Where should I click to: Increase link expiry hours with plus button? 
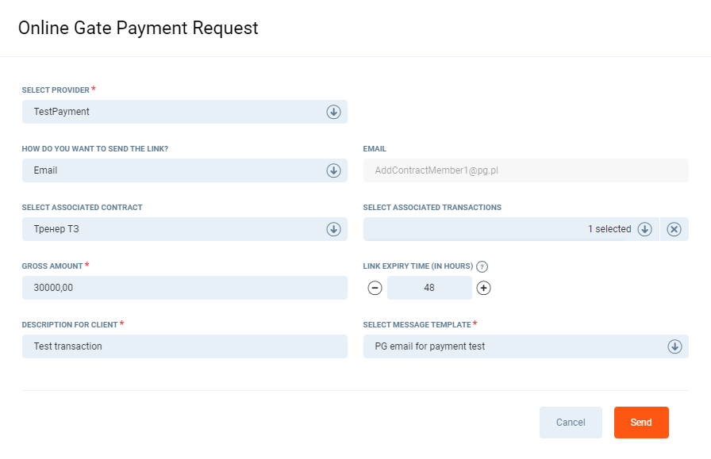click(x=483, y=288)
